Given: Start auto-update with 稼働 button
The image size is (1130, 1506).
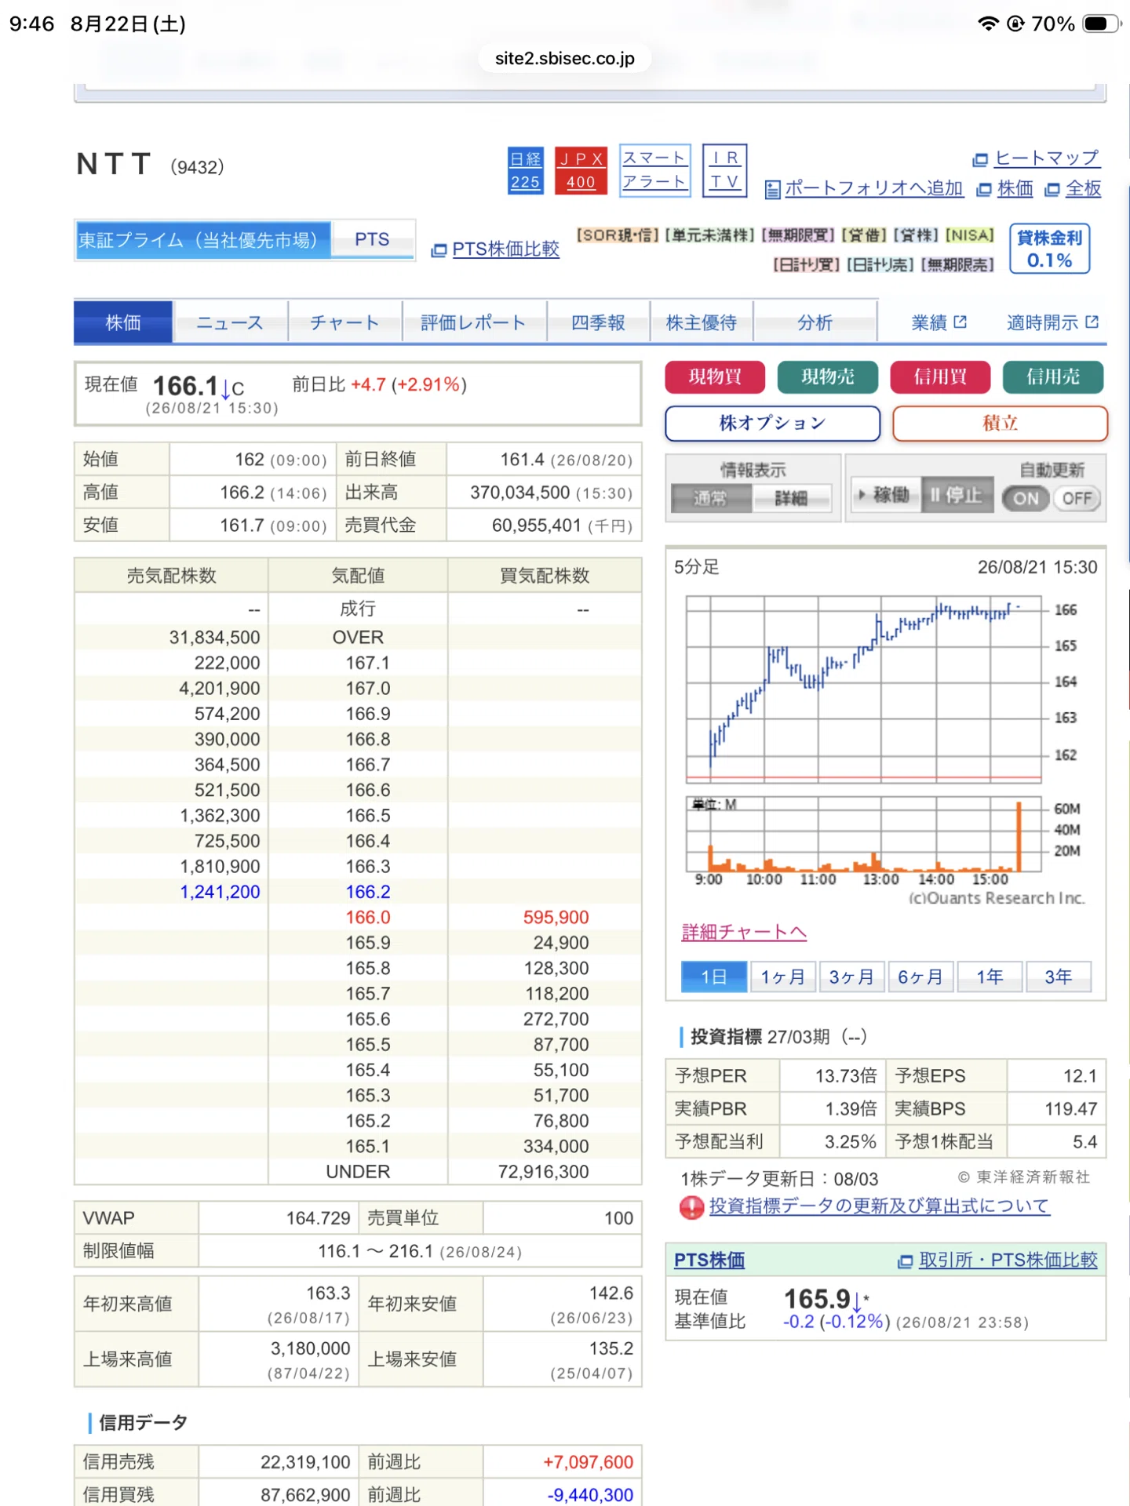Looking at the screenshot, I should [x=885, y=495].
